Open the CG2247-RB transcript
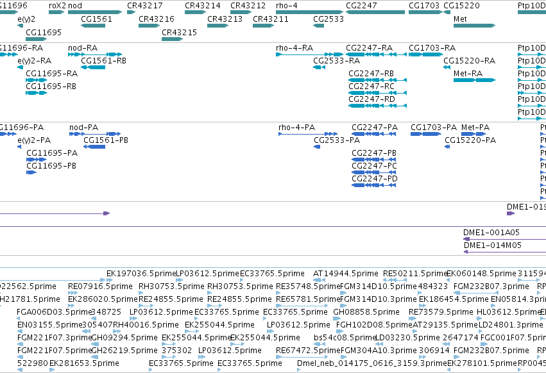546x373 pixels. pyautogui.click(x=377, y=80)
